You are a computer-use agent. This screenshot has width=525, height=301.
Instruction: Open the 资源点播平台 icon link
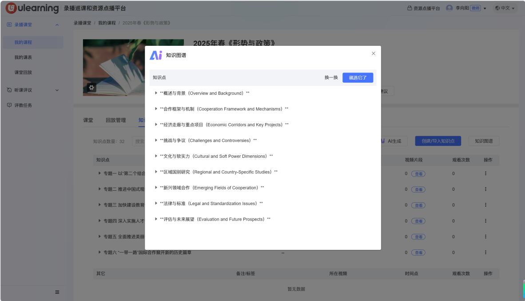[410, 8]
